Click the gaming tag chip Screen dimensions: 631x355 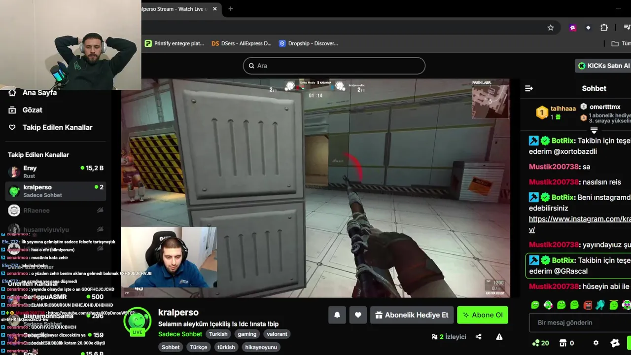(247, 334)
